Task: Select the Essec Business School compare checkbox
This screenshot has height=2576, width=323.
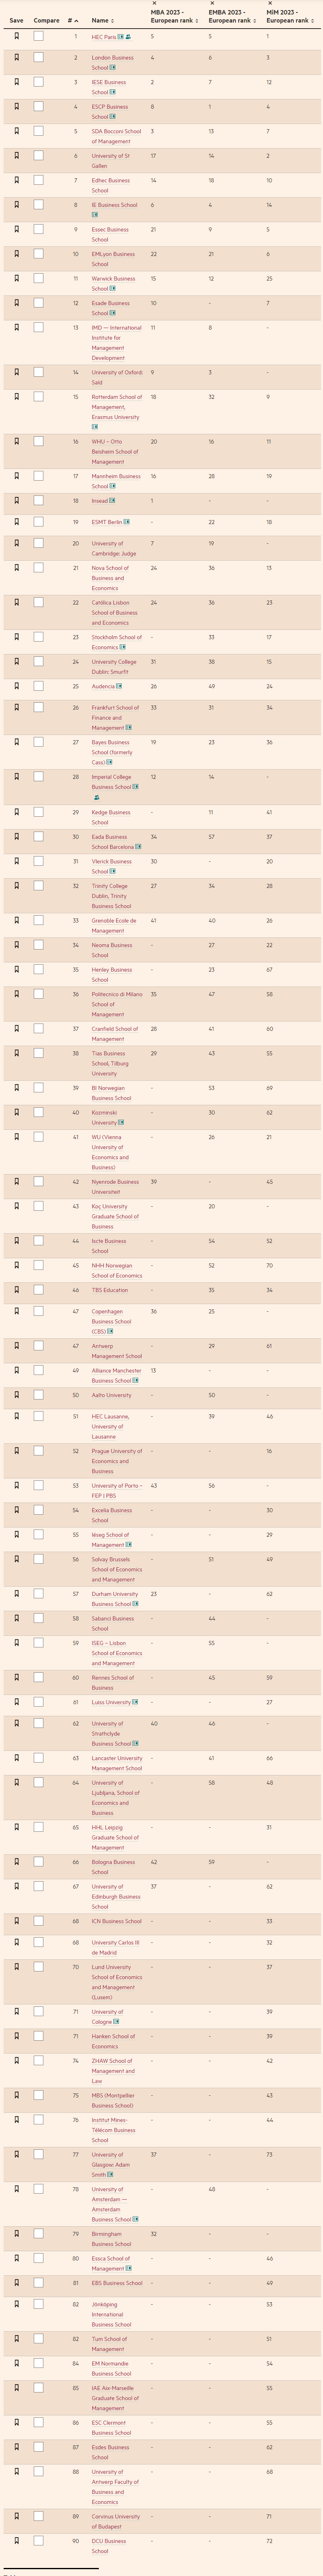Action: click(38, 230)
